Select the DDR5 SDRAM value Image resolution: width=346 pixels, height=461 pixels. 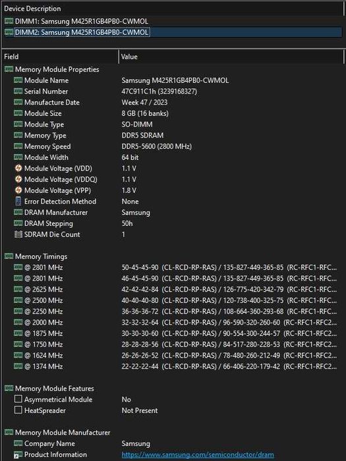tap(143, 135)
